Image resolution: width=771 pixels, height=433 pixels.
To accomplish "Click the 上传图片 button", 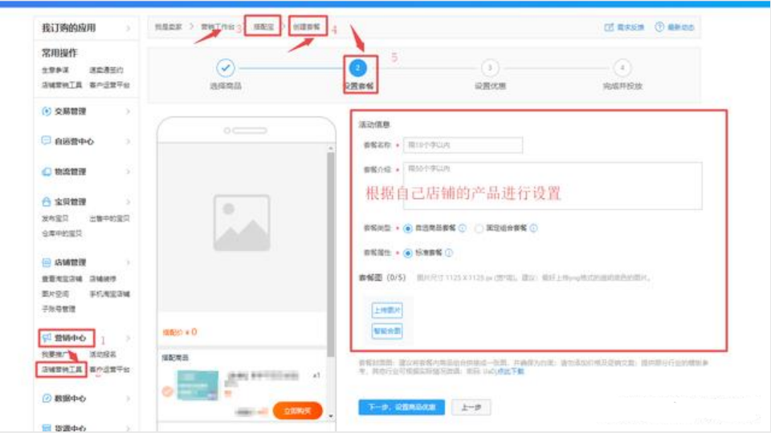I will coord(386,310).
